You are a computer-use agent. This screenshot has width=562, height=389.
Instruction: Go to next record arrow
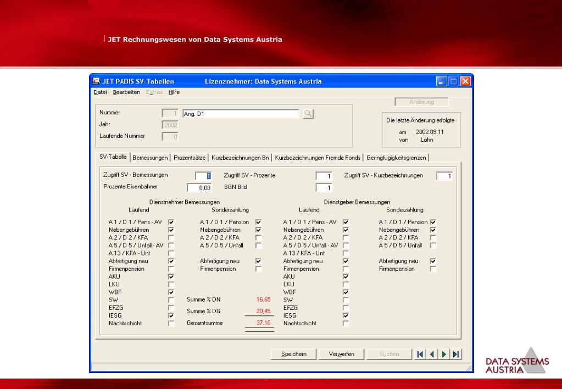coord(444,354)
